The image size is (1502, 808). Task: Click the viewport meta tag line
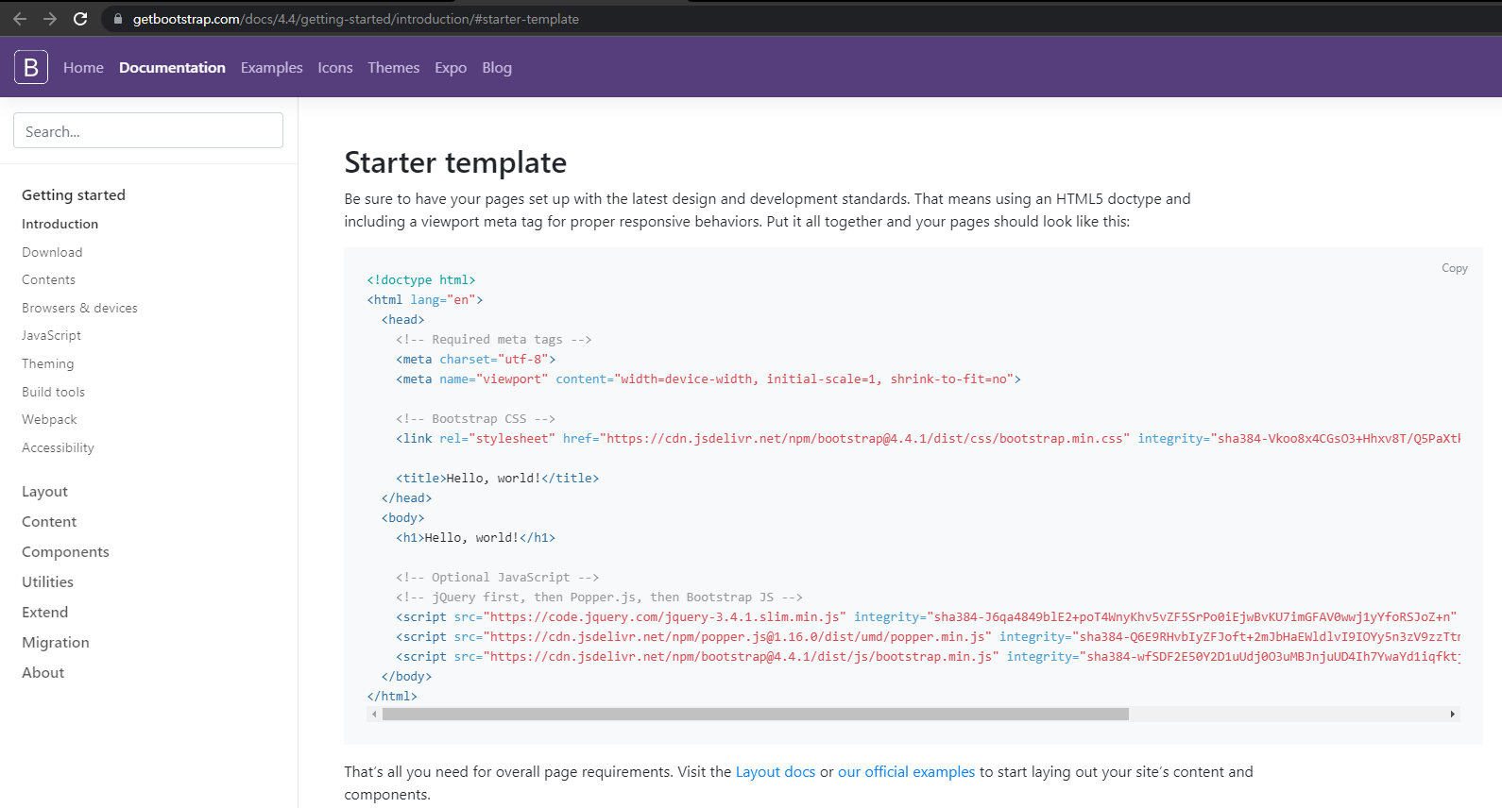point(708,379)
